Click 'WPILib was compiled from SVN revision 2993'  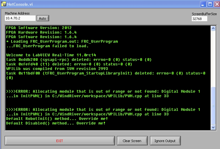[x=57, y=69]
